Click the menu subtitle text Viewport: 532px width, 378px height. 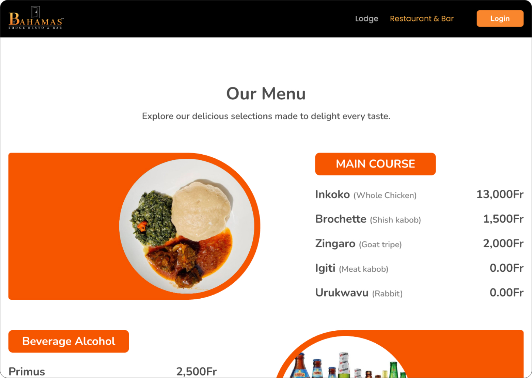click(266, 116)
